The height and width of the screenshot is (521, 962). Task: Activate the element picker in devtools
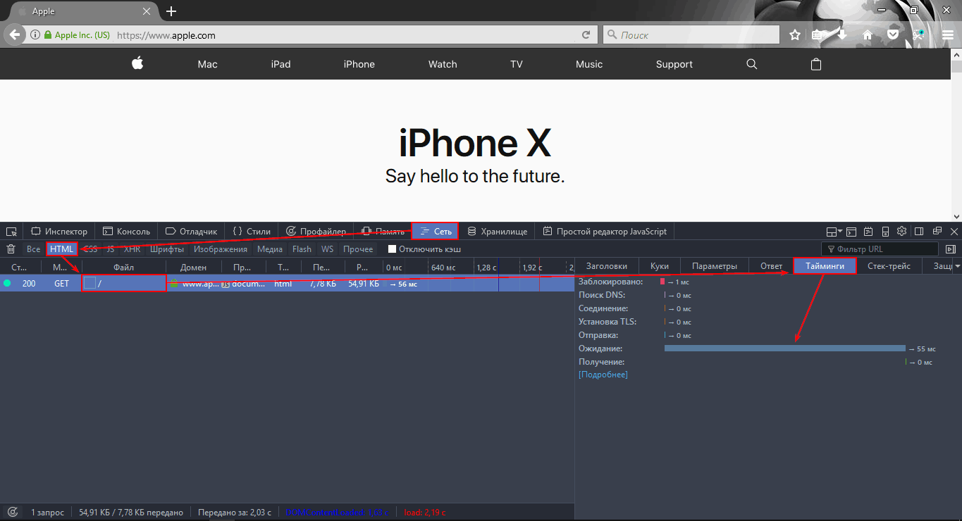click(x=11, y=231)
